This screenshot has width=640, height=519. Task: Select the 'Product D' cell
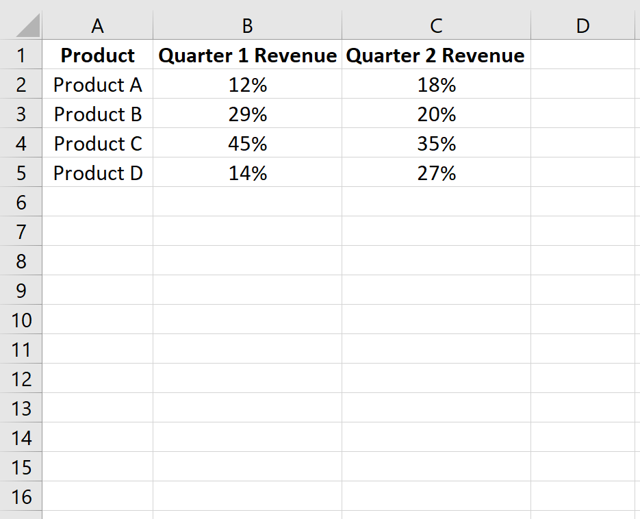[x=98, y=172]
